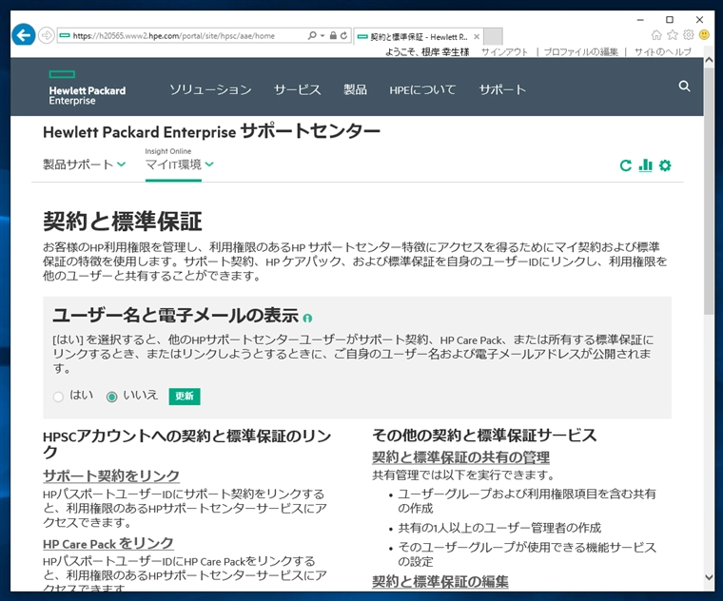Expand the 製品サポート dropdown
This screenshot has height=601, width=723.
pos(84,165)
